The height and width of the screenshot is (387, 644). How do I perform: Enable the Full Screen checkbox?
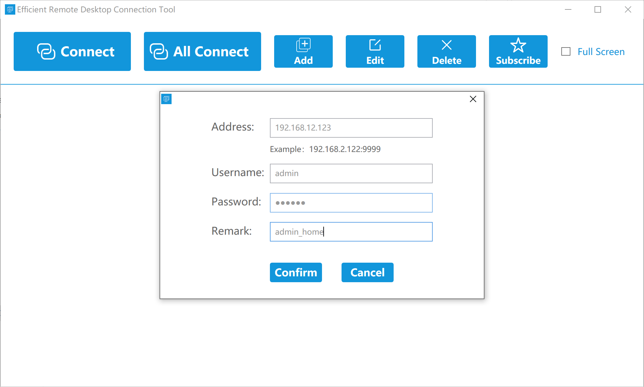[x=566, y=52]
